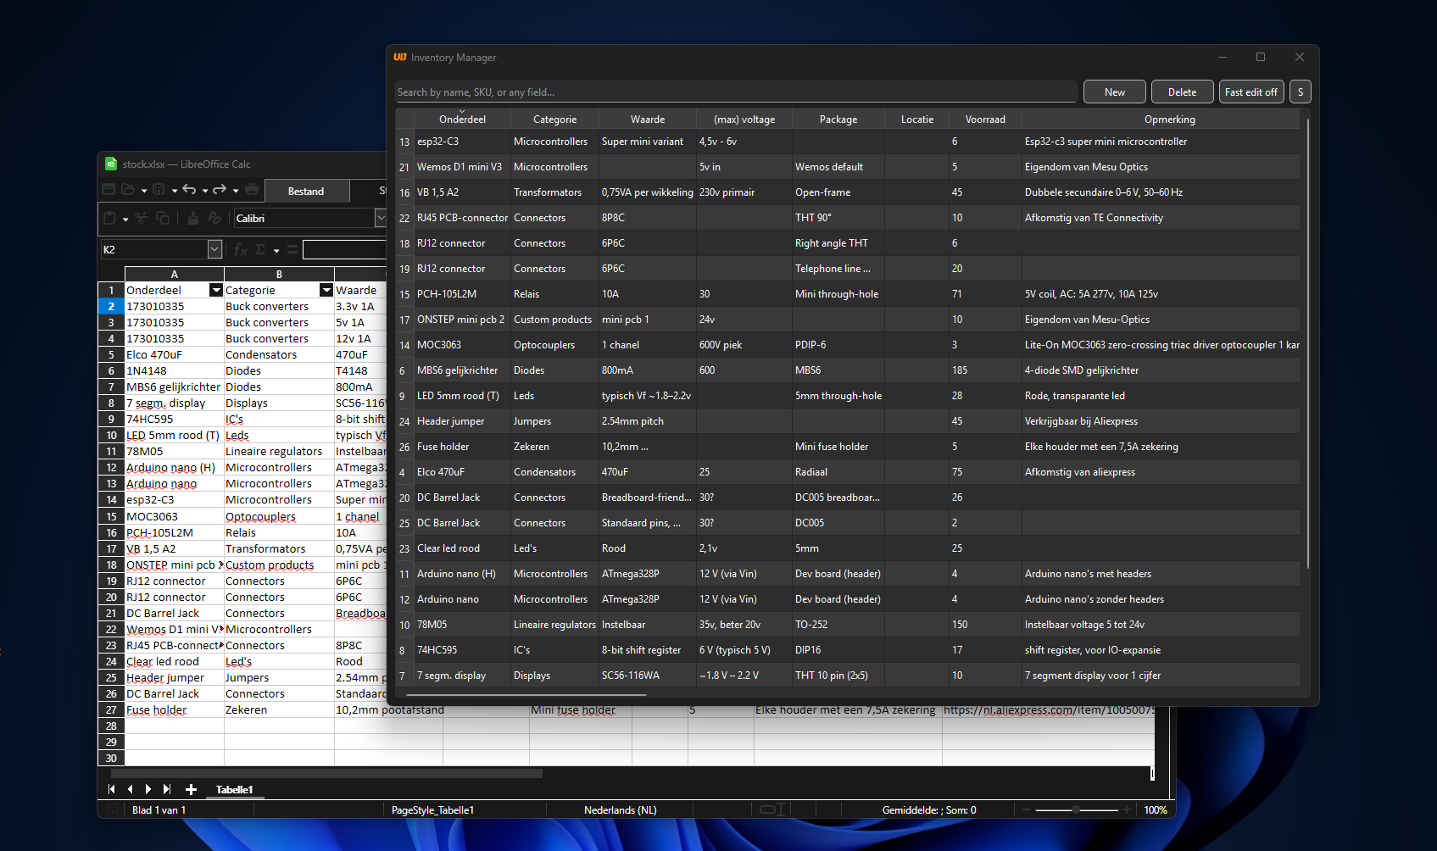Click the aliexpress hyperlink in Calc row 27

point(1049,709)
